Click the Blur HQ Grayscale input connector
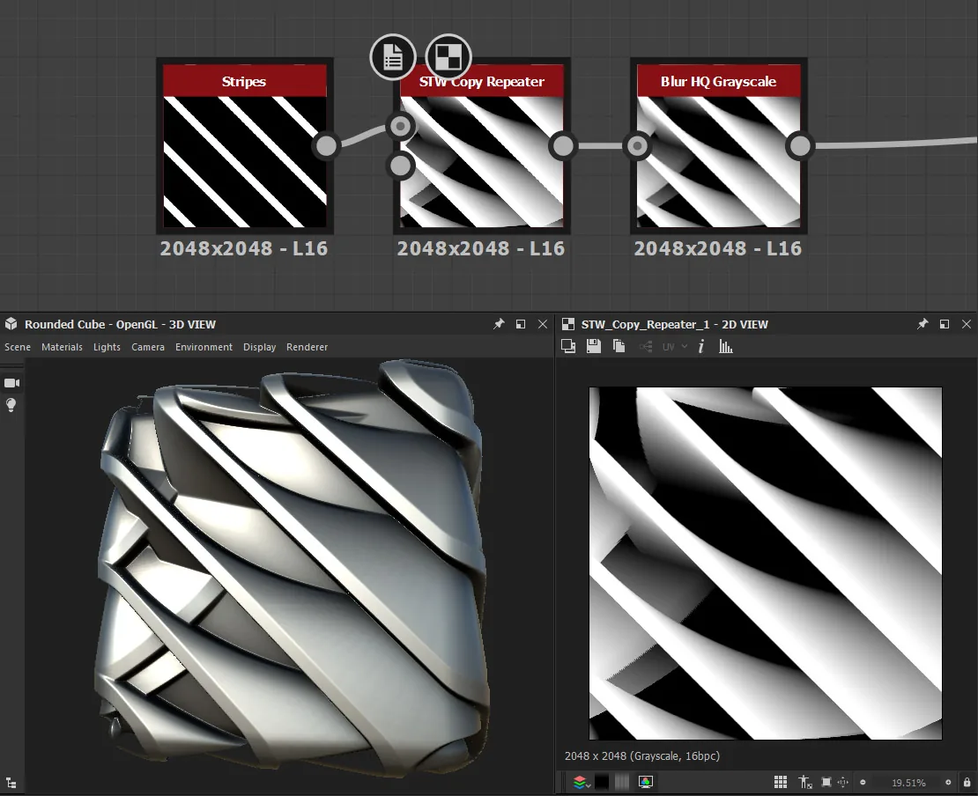 (x=637, y=146)
